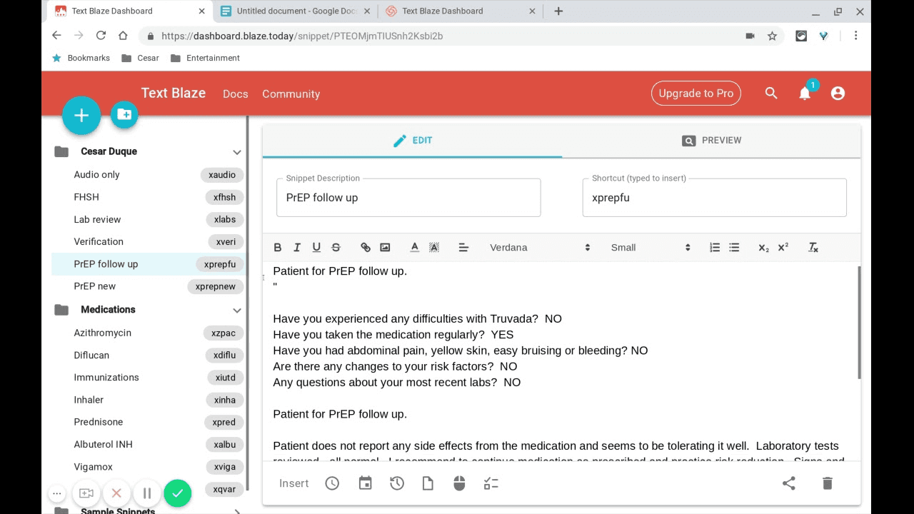Click the Upgrade to Pro button
914x514 pixels.
(696, 94)
